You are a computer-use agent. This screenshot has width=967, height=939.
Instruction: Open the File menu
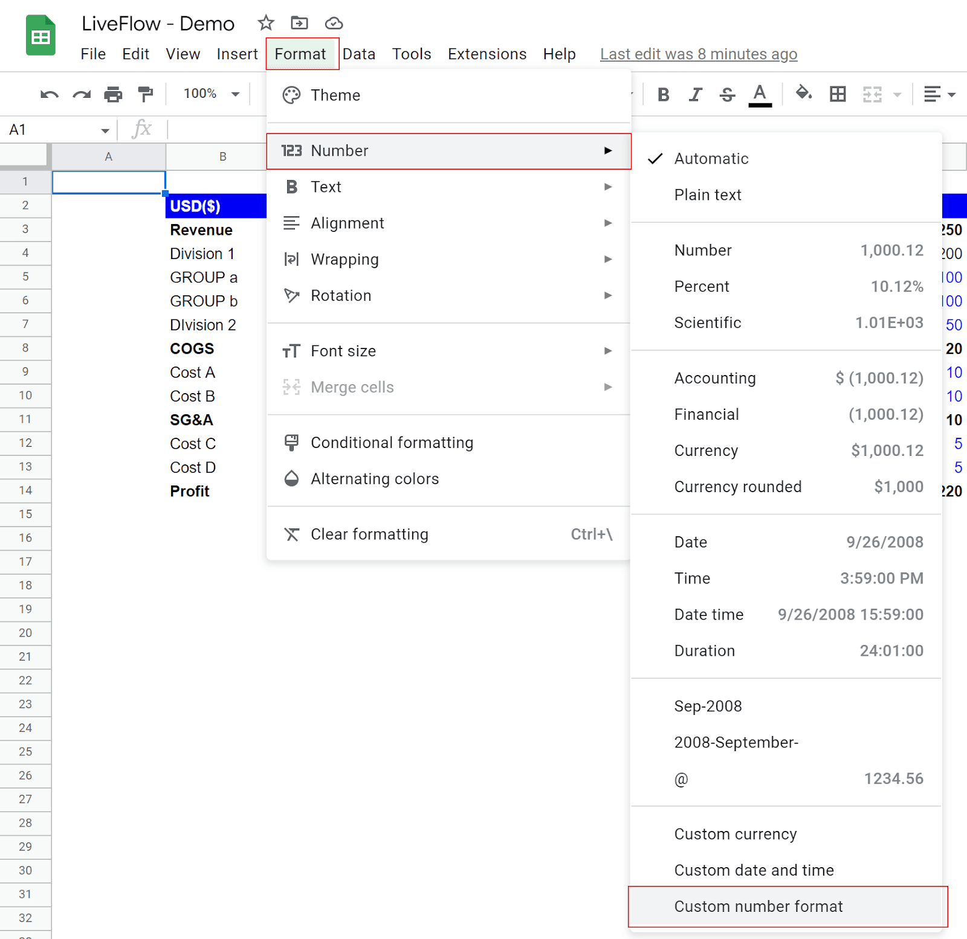93,54
